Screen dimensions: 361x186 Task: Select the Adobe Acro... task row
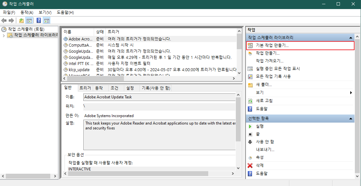pos(150,39)
